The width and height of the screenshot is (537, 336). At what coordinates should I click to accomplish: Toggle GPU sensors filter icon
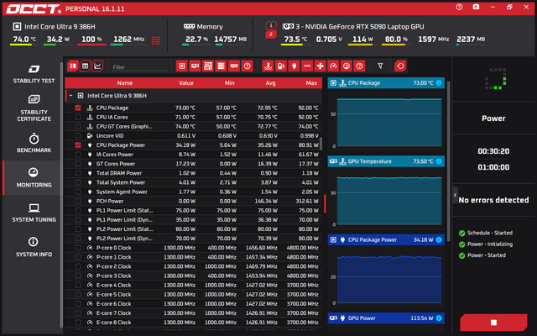(195, 66)
